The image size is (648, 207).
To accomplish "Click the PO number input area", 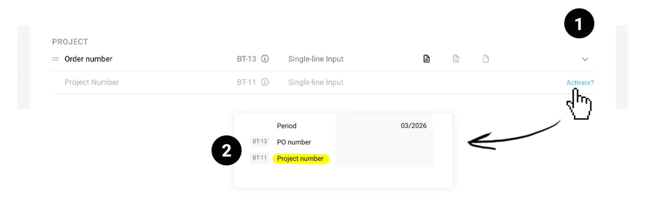I will 384,142.
